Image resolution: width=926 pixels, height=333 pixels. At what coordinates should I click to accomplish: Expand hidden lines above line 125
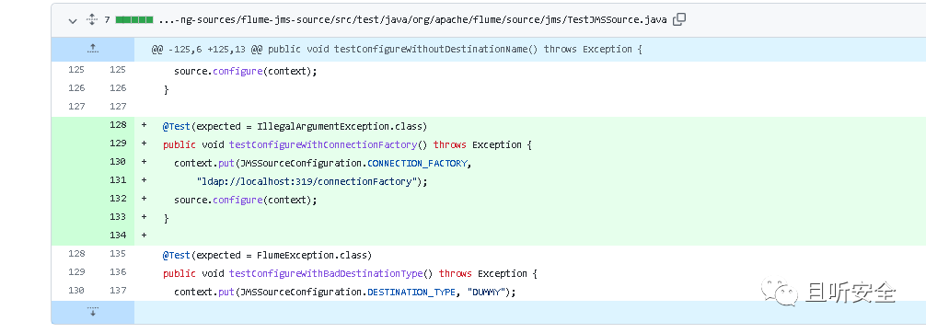(x=93, y=49)
